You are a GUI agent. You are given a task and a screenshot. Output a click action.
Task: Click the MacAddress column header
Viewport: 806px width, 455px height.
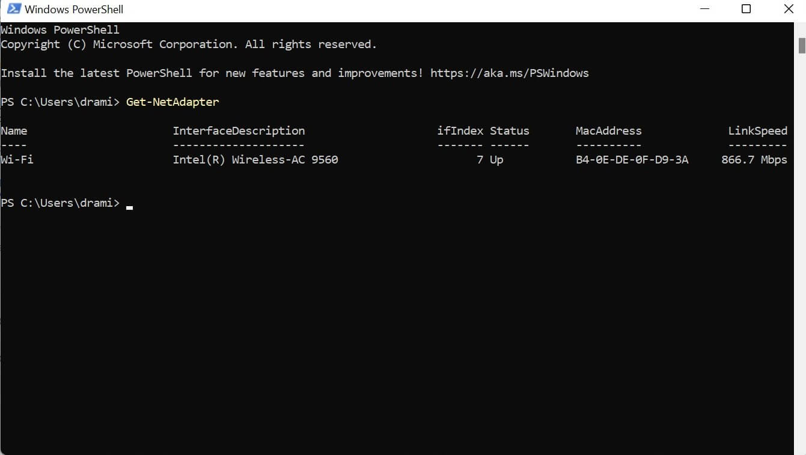608,130
